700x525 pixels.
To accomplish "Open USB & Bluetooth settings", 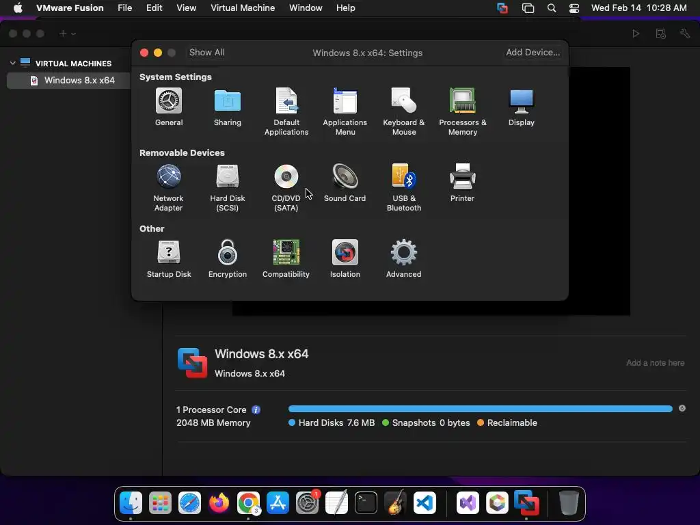I will pyautogui.click(x=403, y=187).
